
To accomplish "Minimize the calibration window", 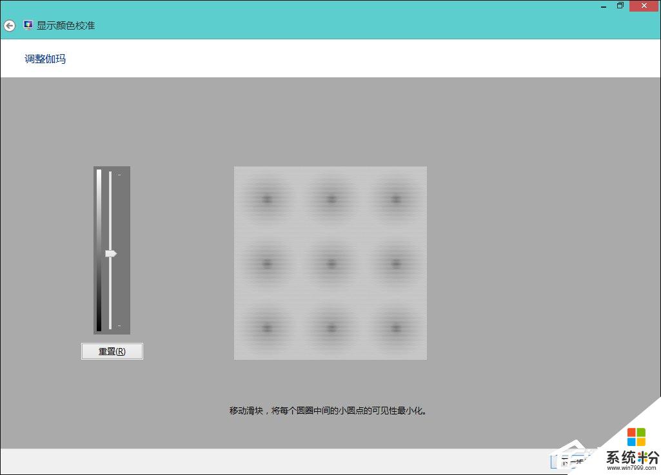I will 604,5.
